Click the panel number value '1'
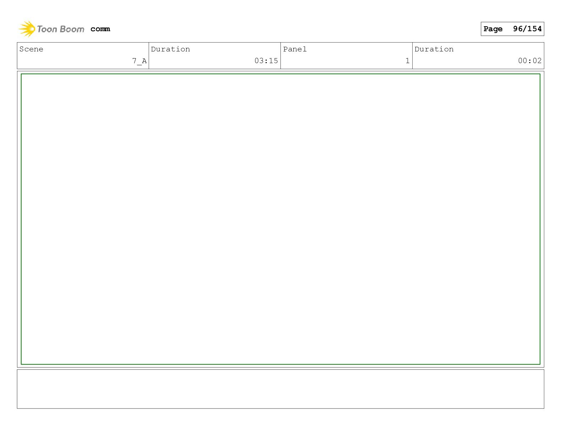This screenshot has height=434, width=562. tap(408, 61)
